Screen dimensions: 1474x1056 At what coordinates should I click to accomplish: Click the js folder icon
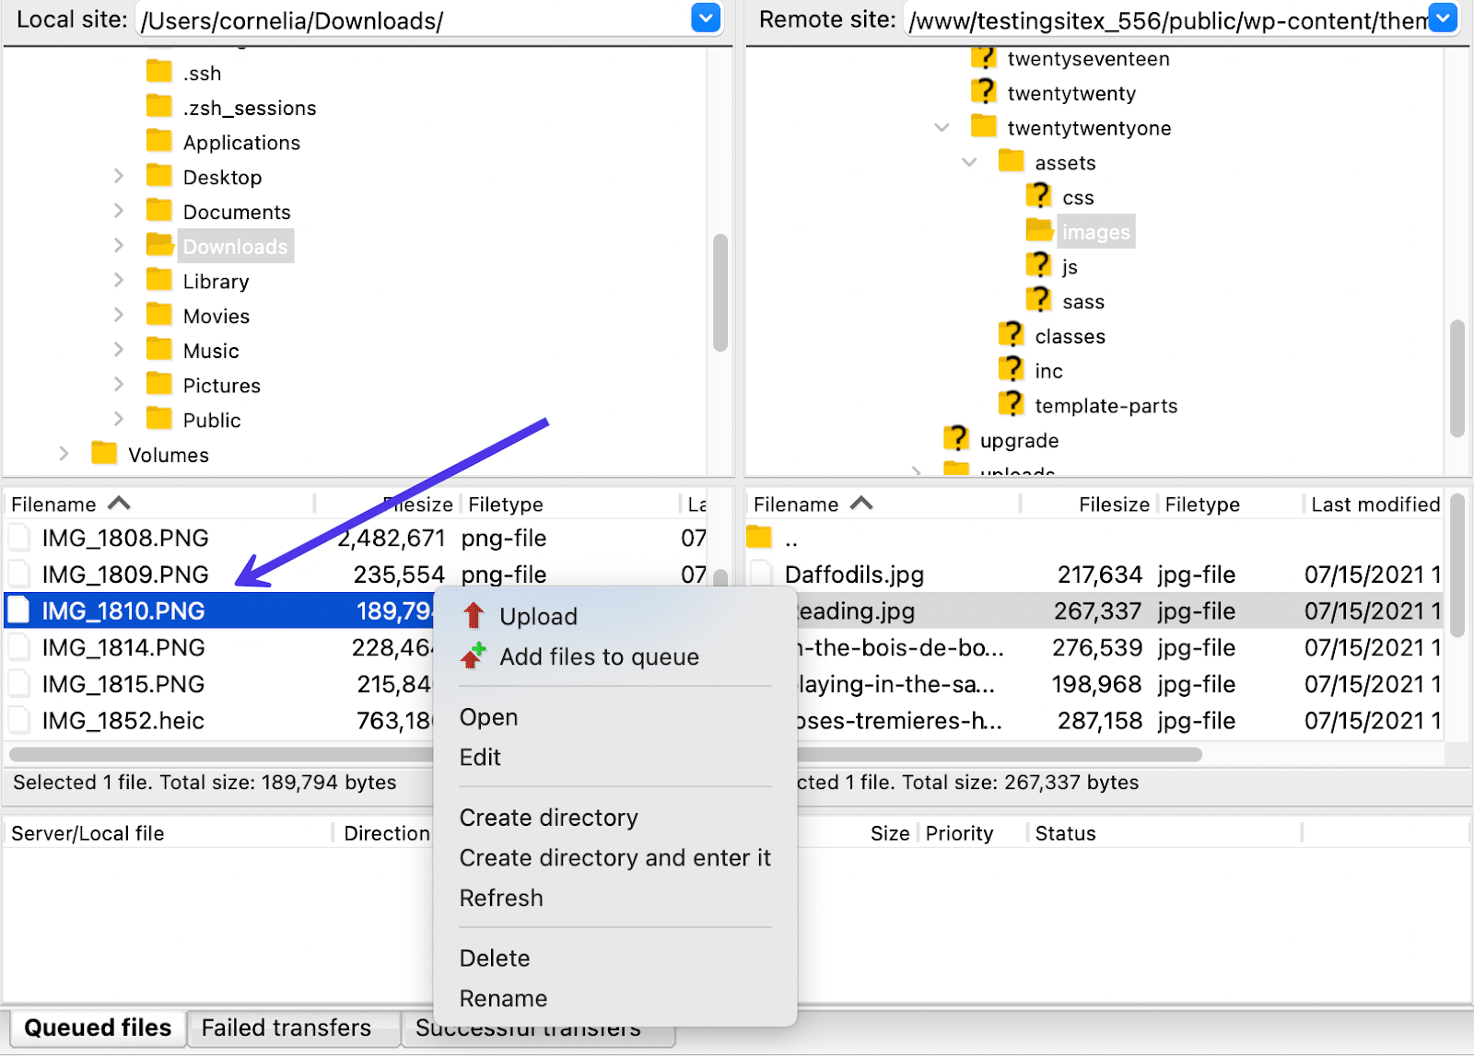click(x=1039, y=265)
